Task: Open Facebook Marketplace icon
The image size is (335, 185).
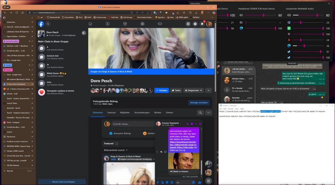Action: [x=125, y=24]
